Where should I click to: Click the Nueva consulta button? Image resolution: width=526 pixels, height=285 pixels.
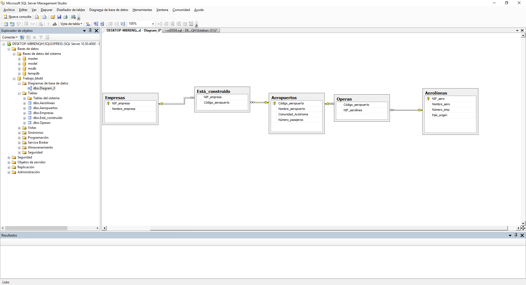18,17
